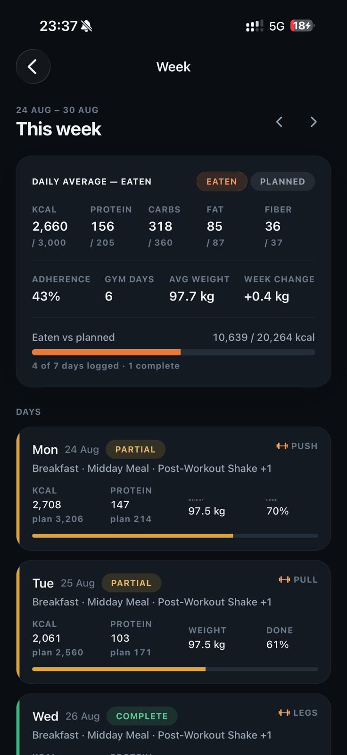Image resolution: width=347 pixels, height=755 pixels.
Task: Tap the PULL dumbbell icon on Tuesday
Action: click(284, 579)
